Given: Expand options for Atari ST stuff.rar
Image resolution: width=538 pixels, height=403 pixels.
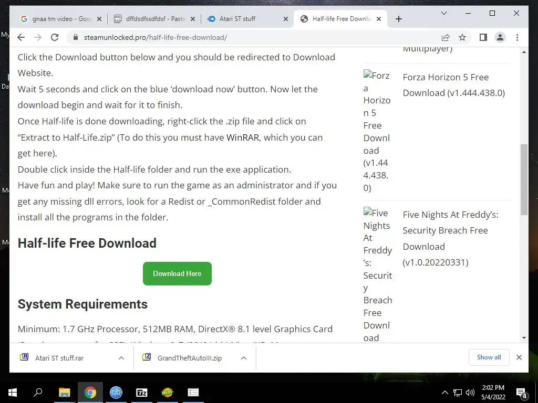Looking at the screenshot, I should [121, 358].
